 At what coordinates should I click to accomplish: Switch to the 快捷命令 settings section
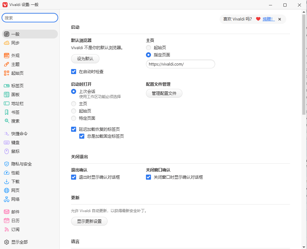point(19,134)
